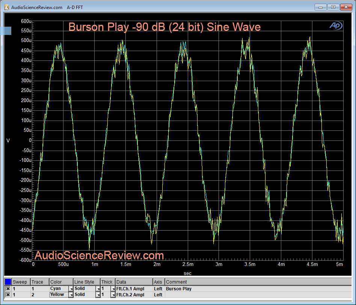Click the Data column header
The image size is (356, 305).
[x=134, y=282]
